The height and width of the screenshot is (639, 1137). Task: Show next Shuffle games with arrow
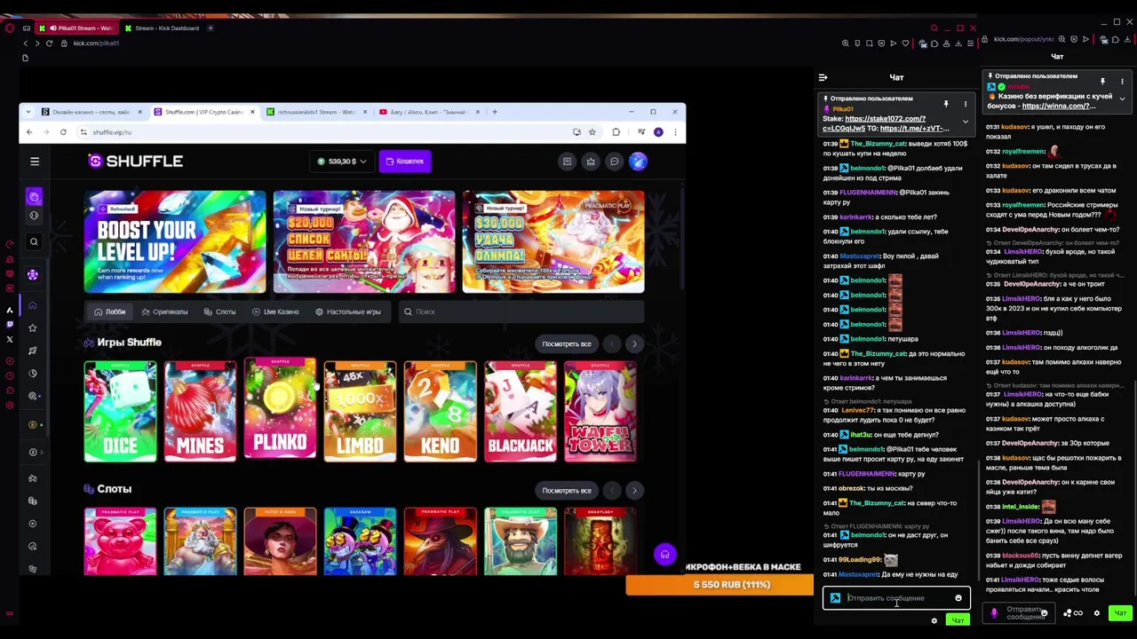pos(634,343)
